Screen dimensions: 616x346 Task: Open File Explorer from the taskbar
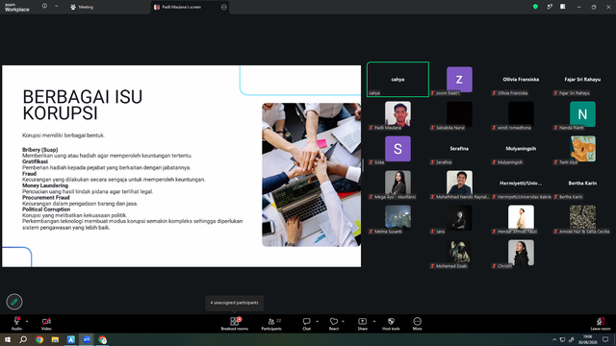[55, 339]
